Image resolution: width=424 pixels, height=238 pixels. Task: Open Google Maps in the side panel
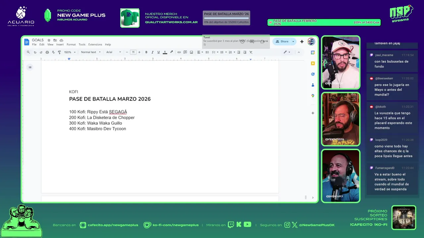[313, 96]
